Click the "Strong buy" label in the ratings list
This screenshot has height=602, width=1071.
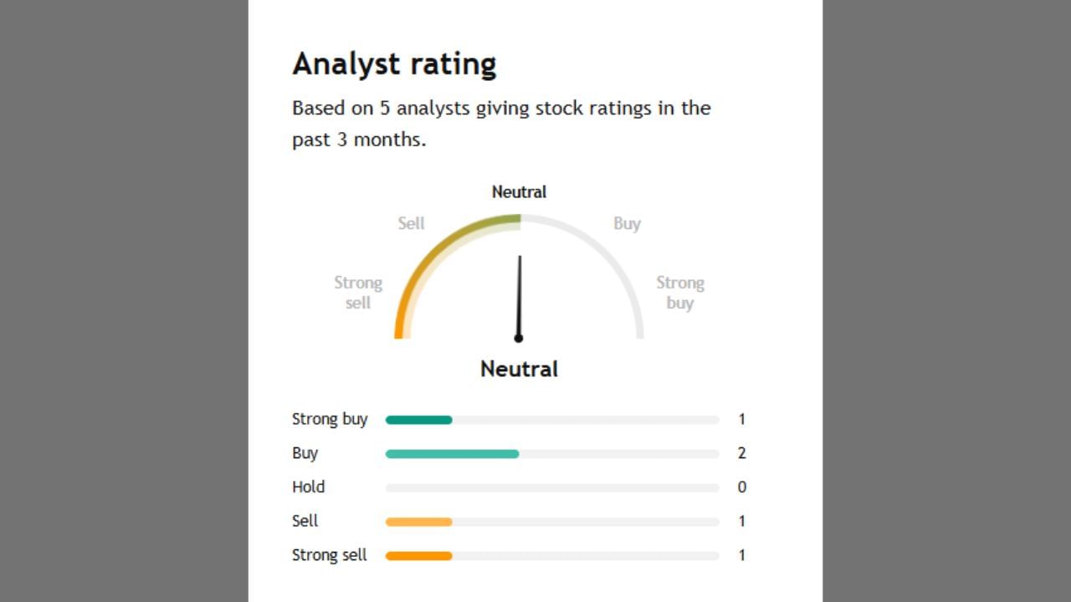[x=330, y=420]
